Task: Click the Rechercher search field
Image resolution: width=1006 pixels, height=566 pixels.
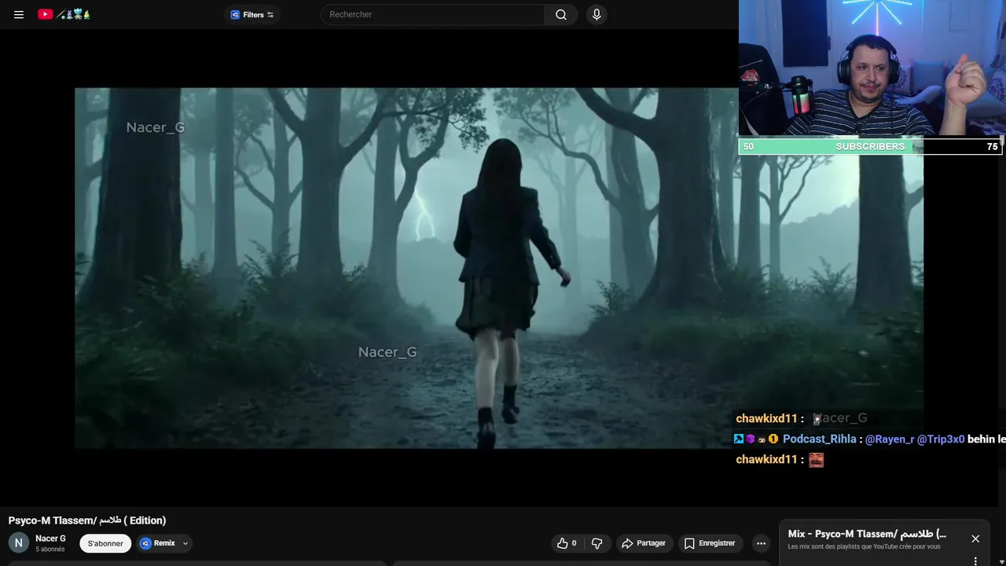Action: coord(432,14)
